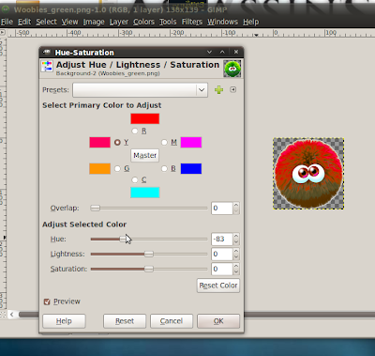Click the cyan swatch below C

(145, 193)
